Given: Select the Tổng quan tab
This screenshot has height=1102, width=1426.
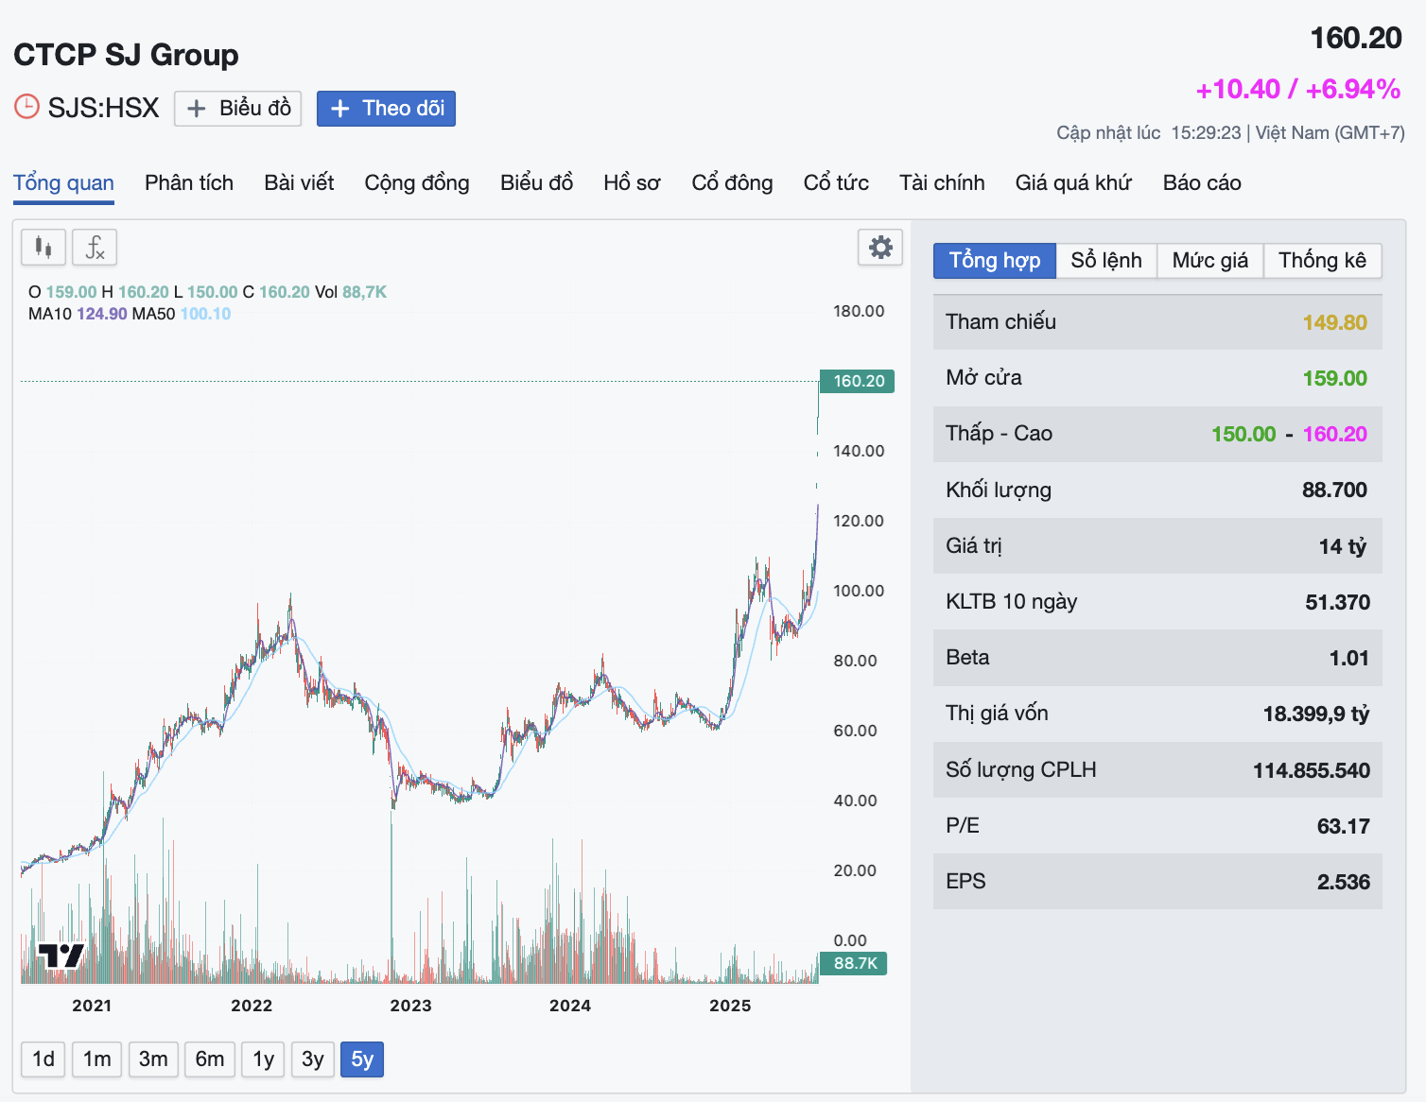Looking at the screenshot, I should pos(63,183).
